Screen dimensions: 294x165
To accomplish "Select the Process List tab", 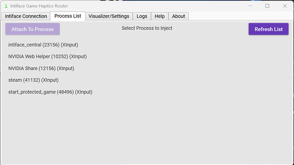I will 68,16.
